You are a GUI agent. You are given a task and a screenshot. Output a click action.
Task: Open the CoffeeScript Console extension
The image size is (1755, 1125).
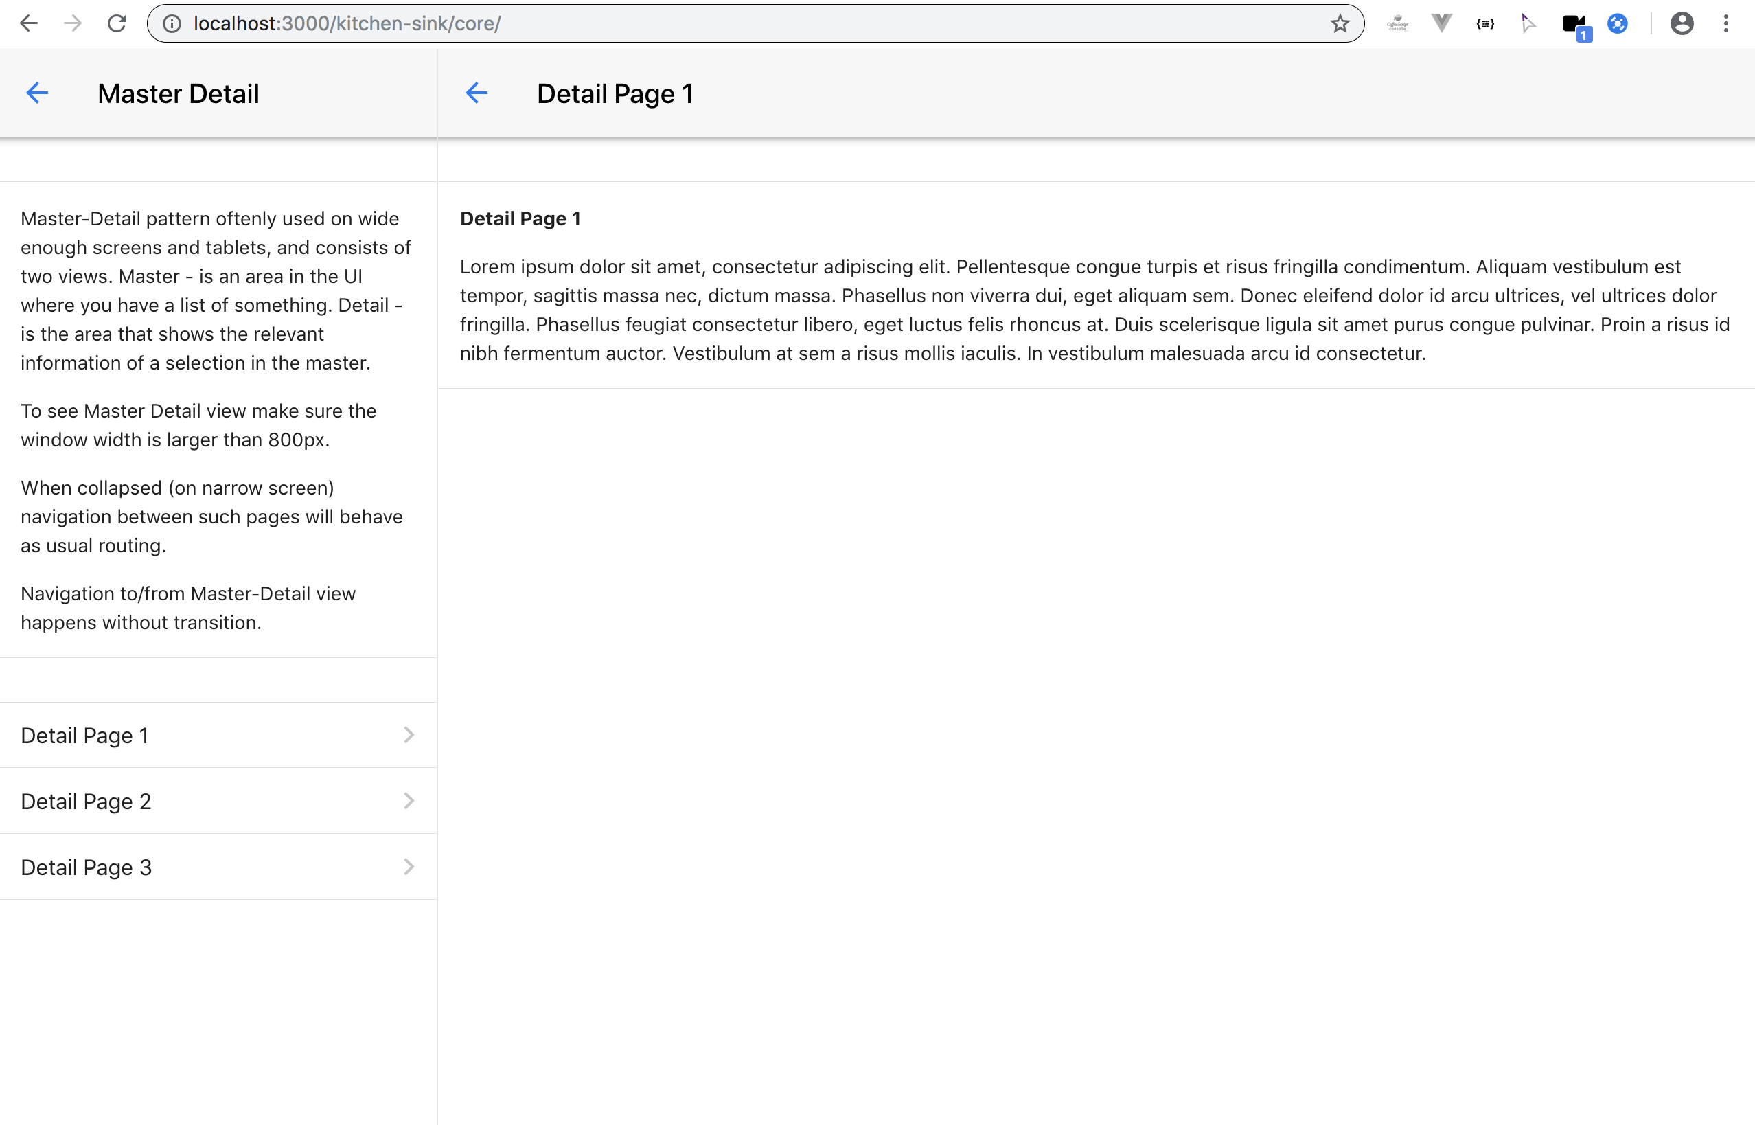tap(1398, 23)
